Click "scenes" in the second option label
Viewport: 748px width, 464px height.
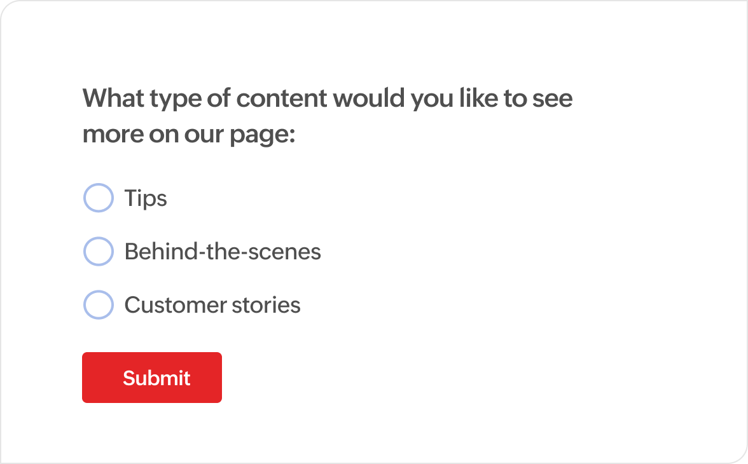285,252
